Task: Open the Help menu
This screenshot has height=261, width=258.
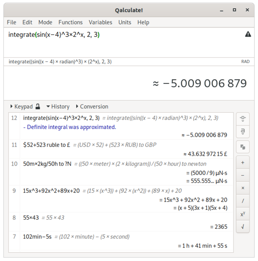Action: coord(143,22)
